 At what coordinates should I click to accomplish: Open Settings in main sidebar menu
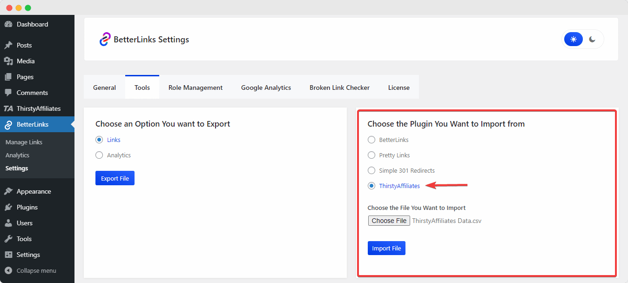pos(37,255)
